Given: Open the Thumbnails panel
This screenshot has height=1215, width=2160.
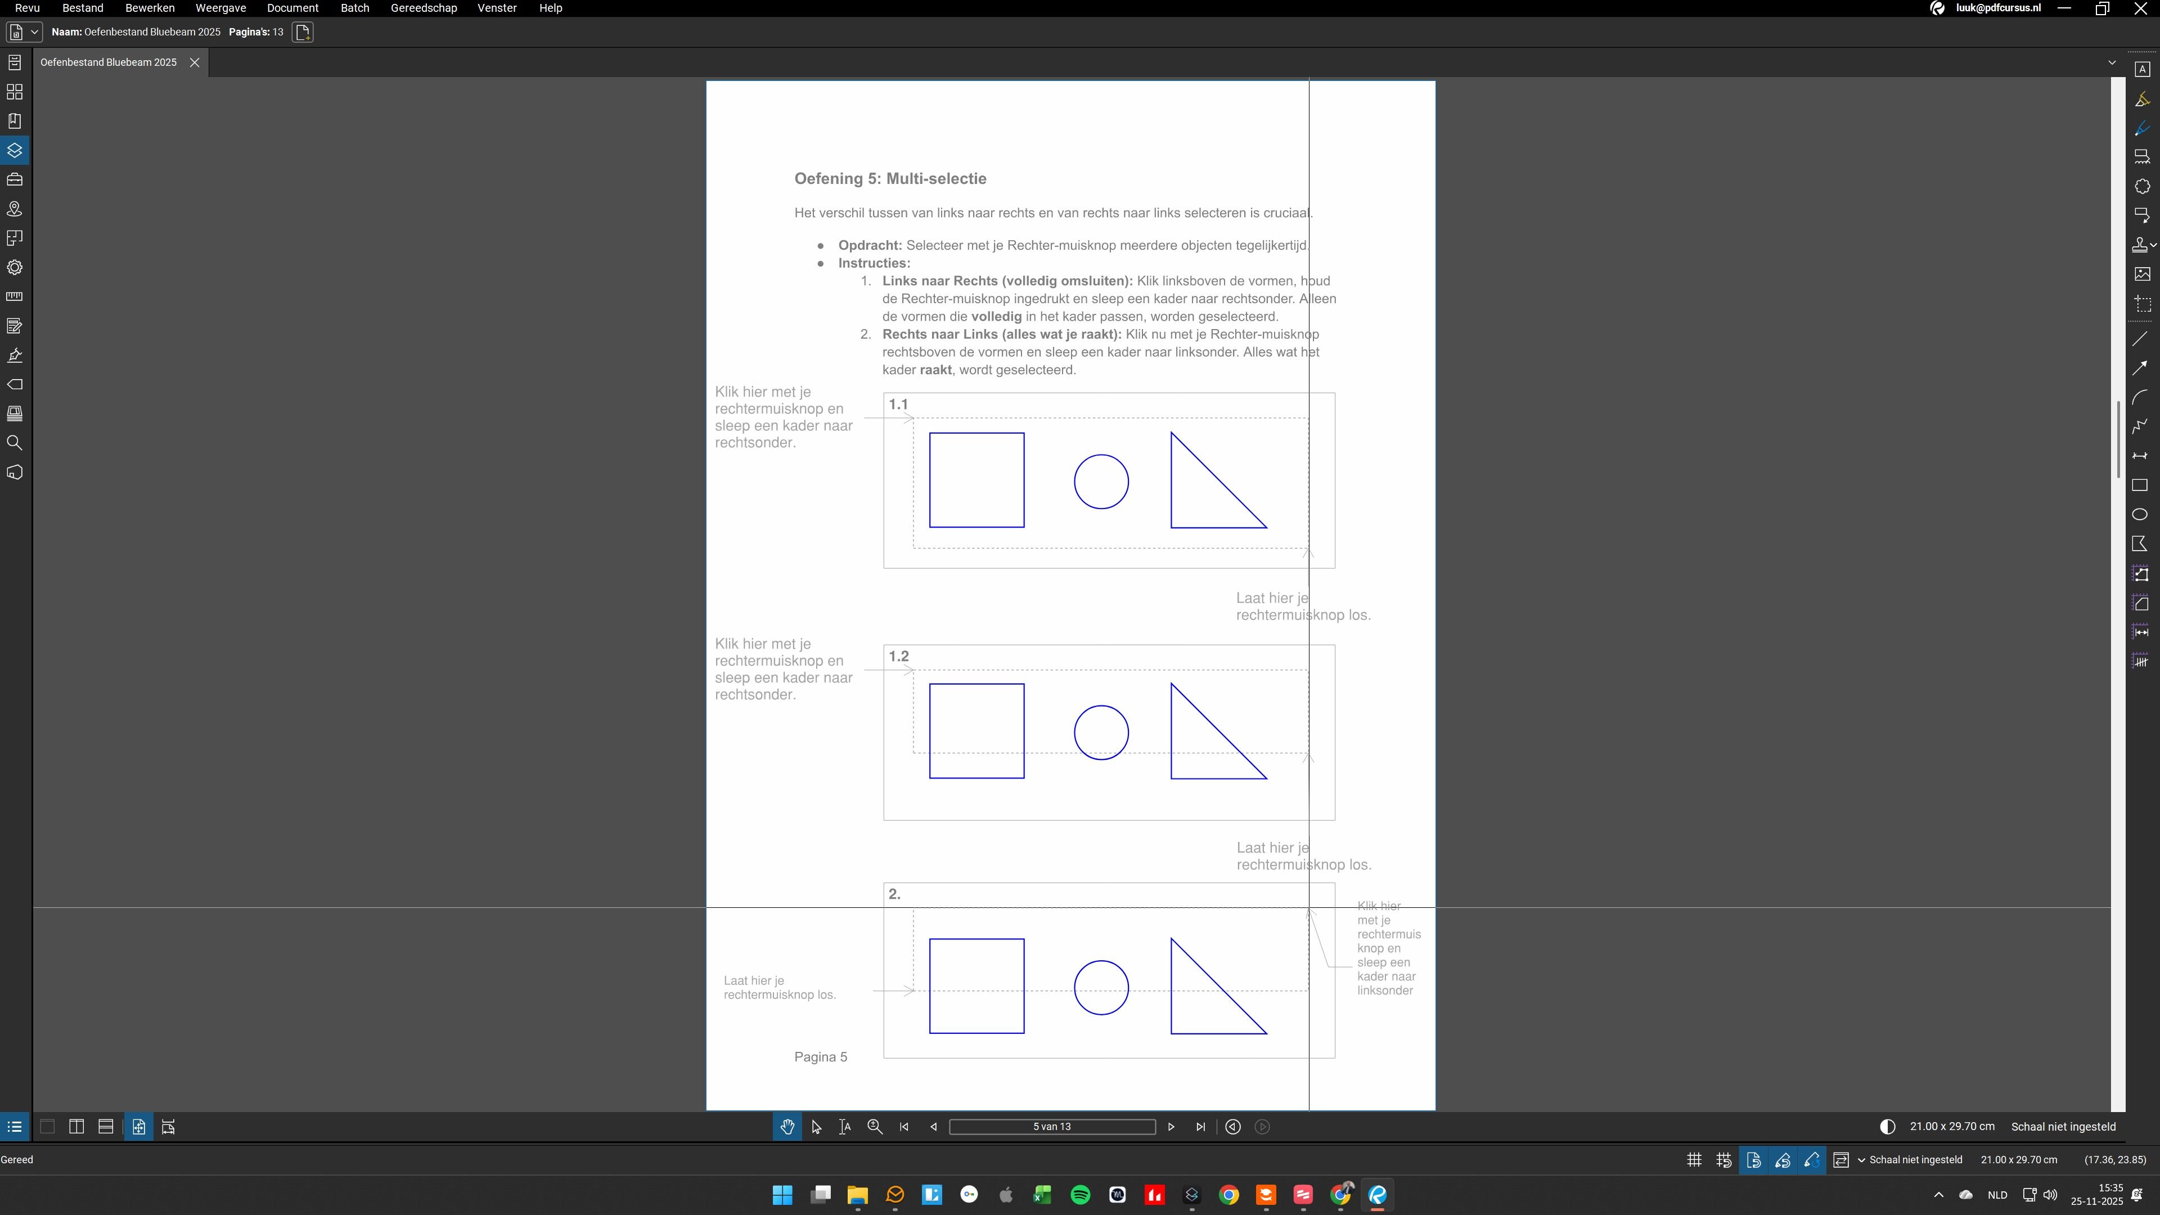Looking at the screenshot, I should pyautogui.click(x=14, y=92).
